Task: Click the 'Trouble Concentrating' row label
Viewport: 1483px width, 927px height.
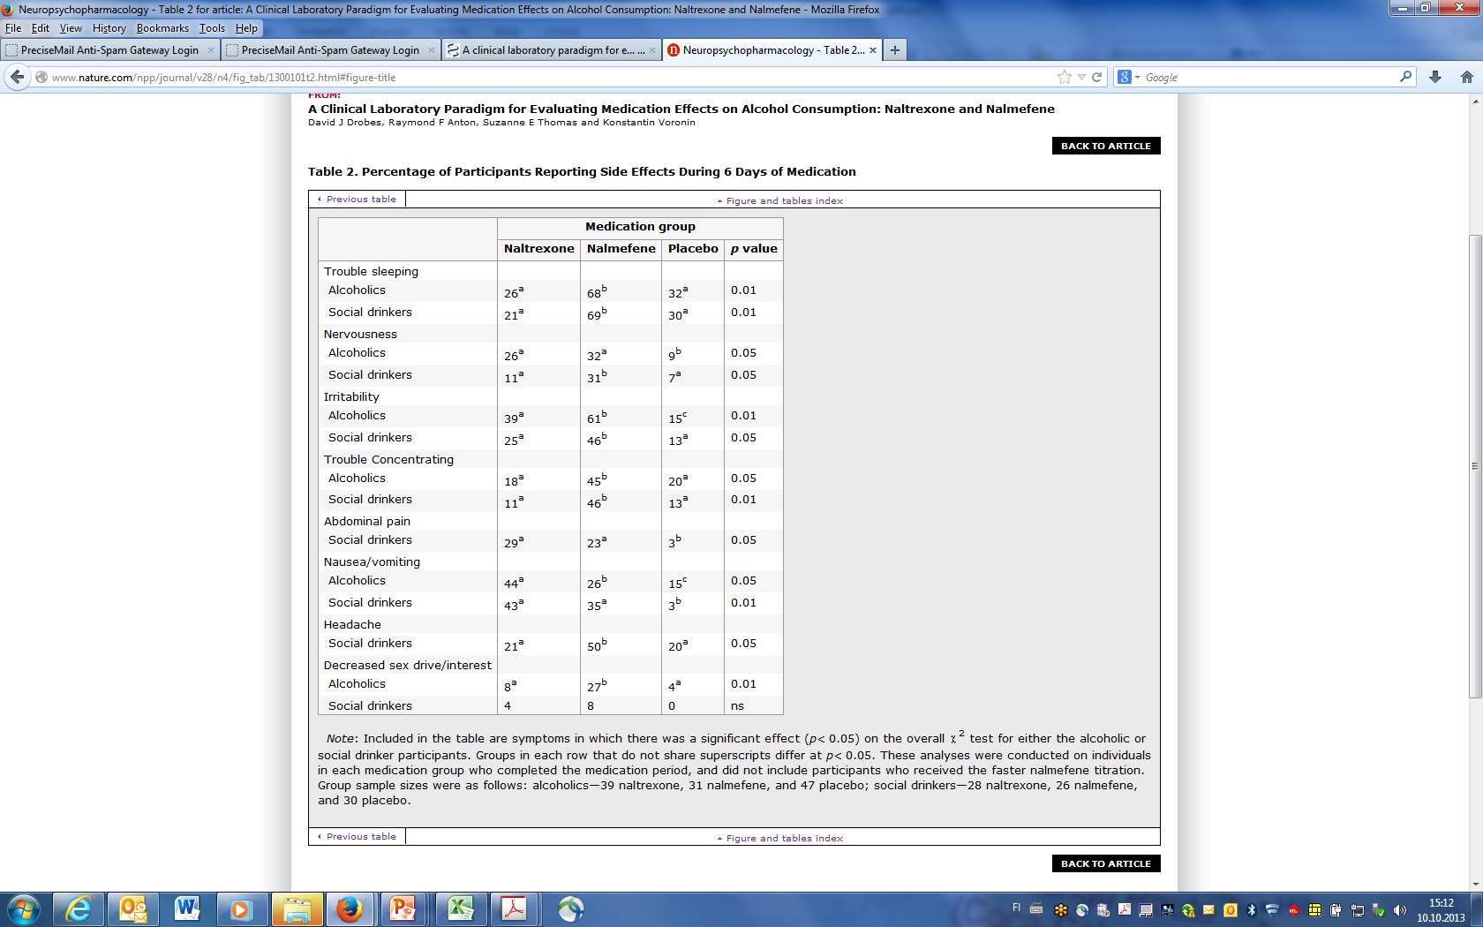Action: [x=388, y=459]
